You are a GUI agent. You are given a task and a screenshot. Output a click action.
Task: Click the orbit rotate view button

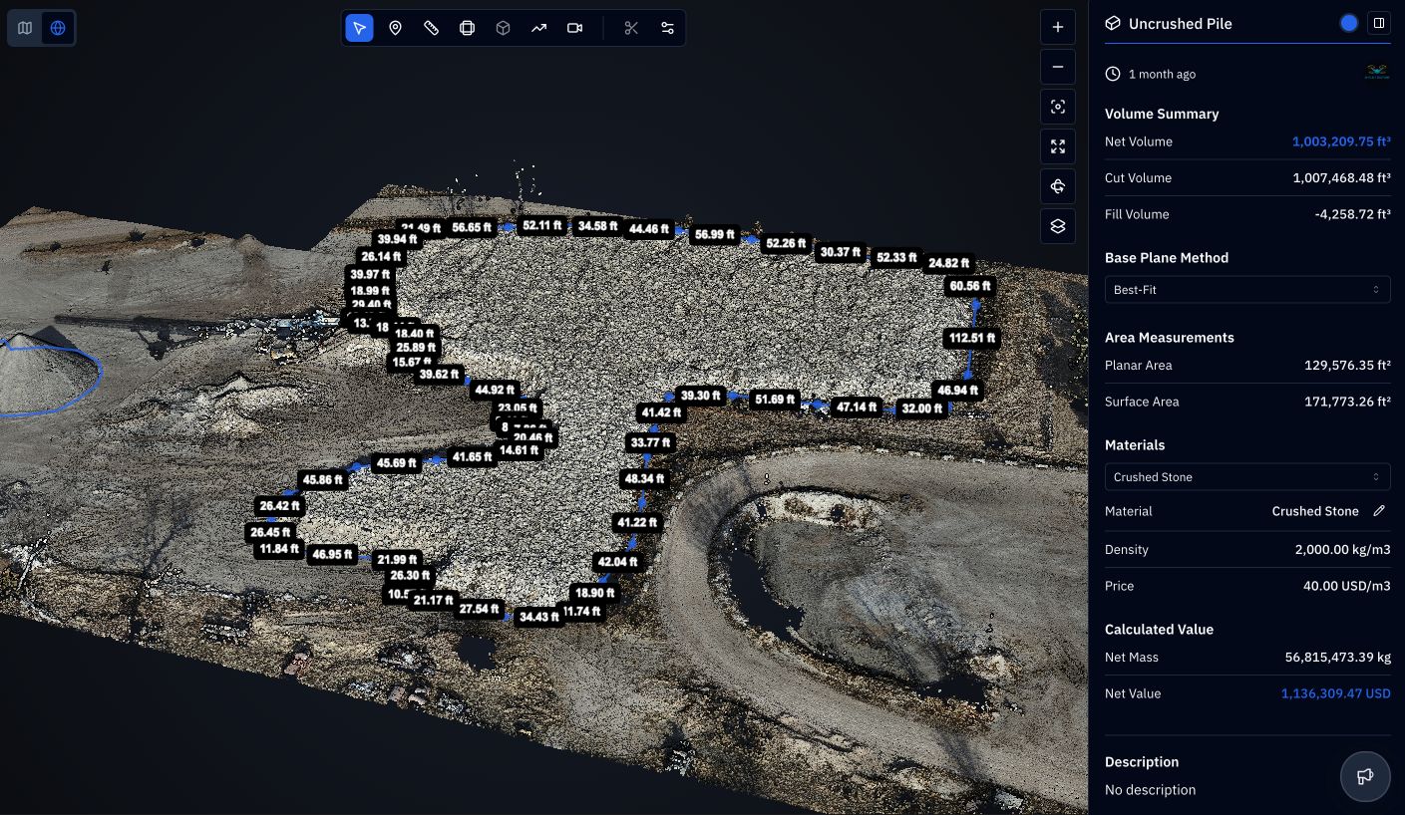click(x=1058, y=186)
